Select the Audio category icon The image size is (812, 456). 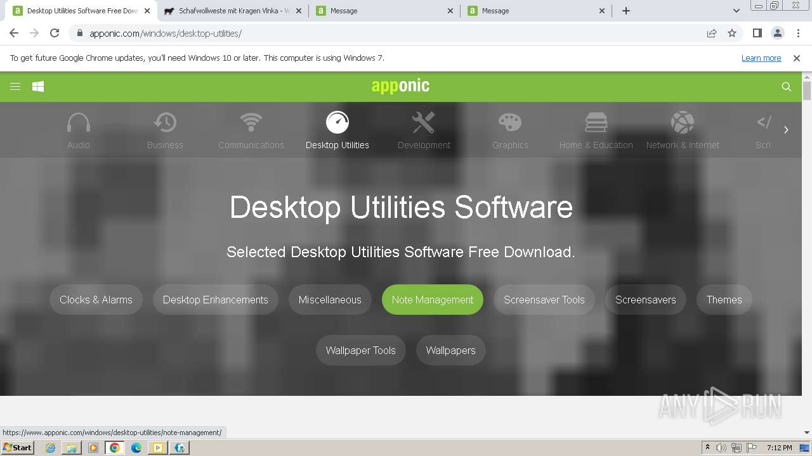(x=79, y=123)
